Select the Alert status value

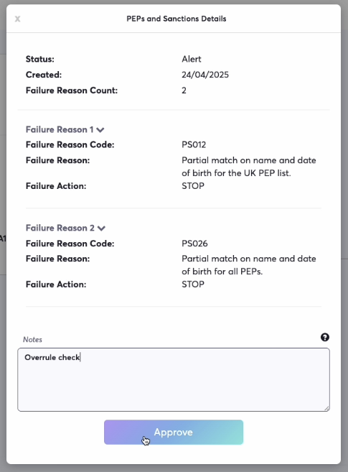[x=192, y=59]
